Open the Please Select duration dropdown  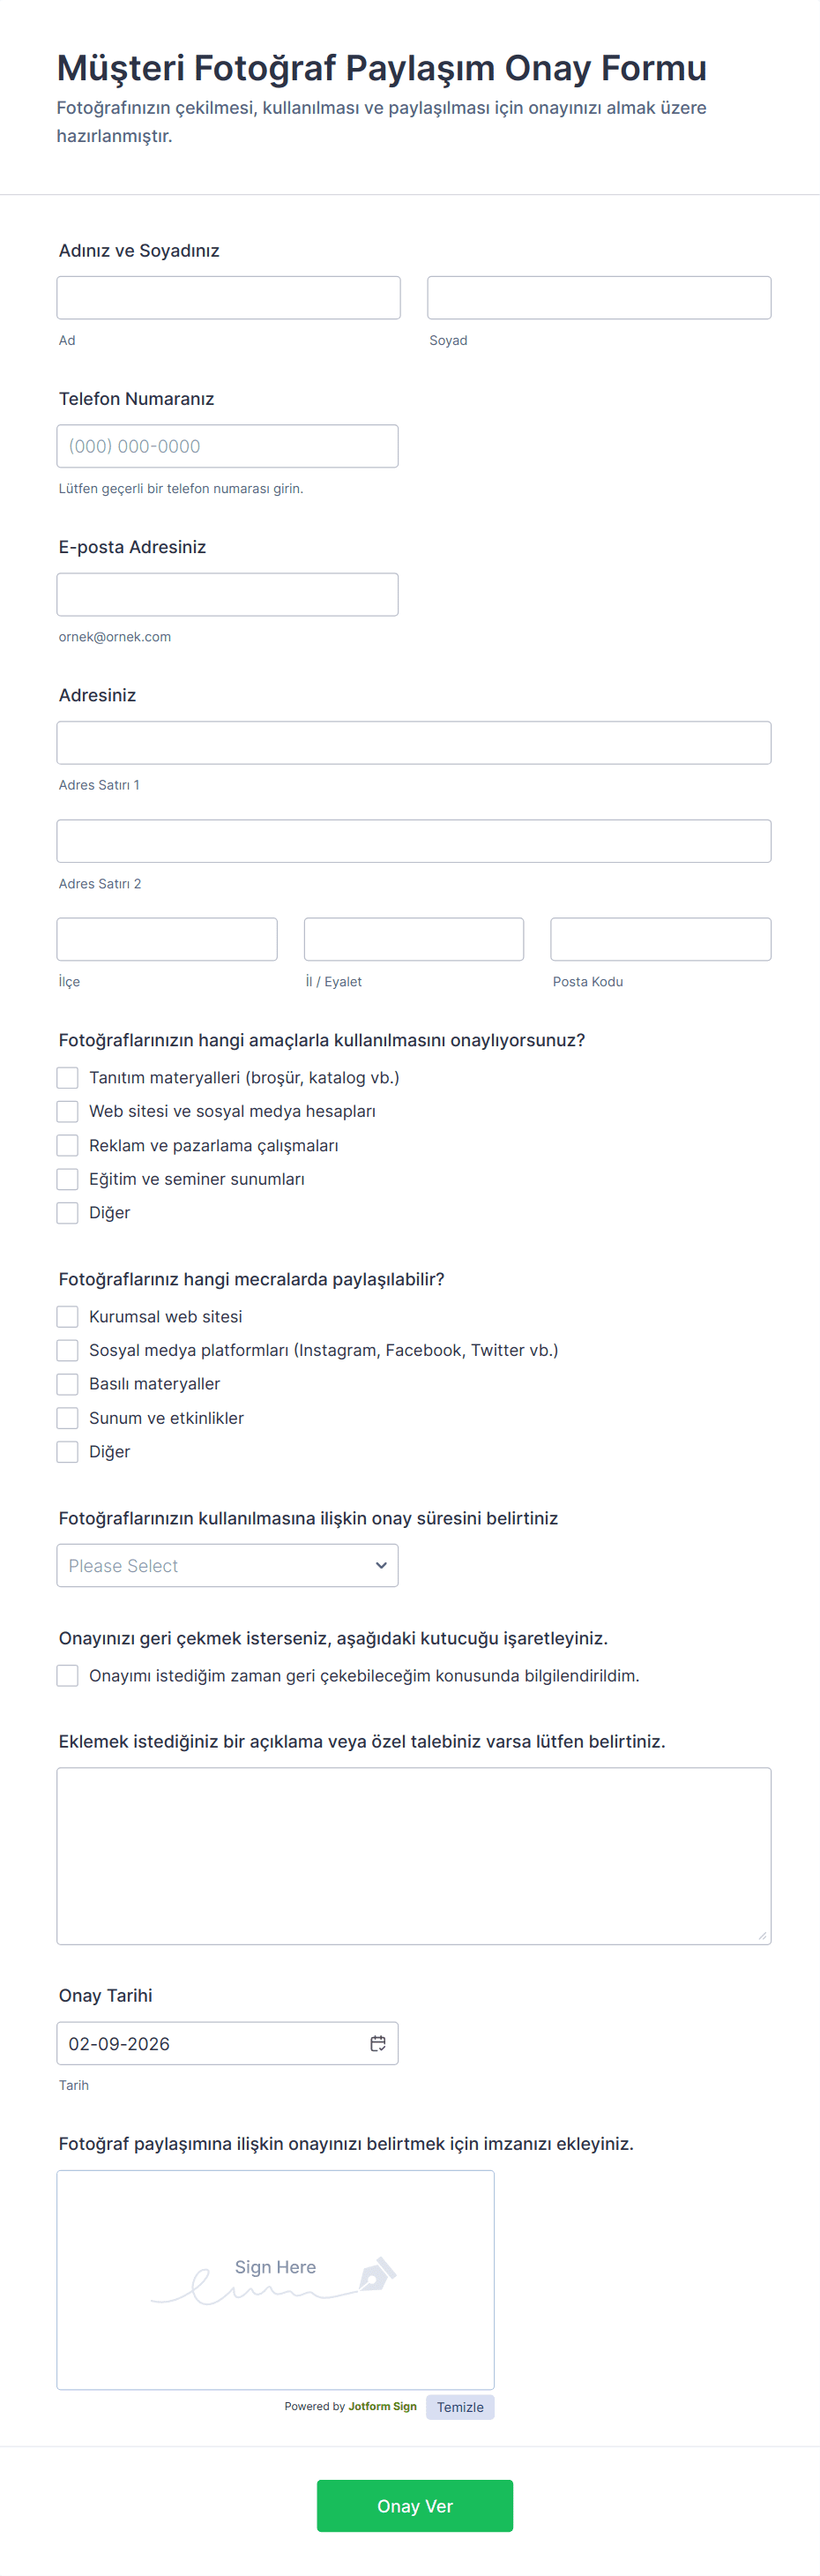click(x=227, y=1565)
